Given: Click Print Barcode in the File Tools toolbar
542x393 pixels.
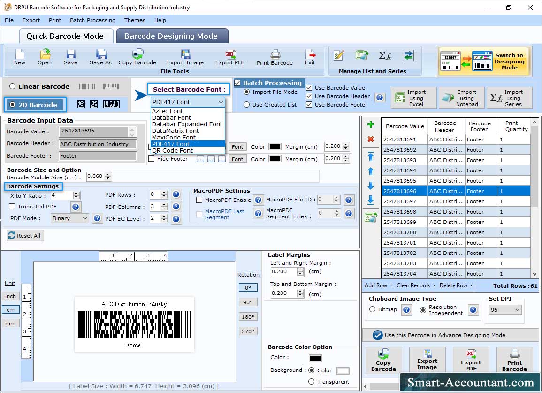Looking at the screenshot, I should [275, 57].
